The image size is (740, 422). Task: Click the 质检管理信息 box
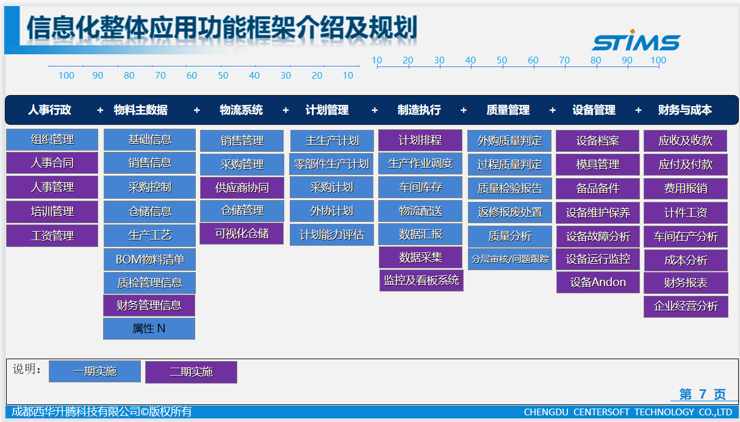click(x=149, y=283)
